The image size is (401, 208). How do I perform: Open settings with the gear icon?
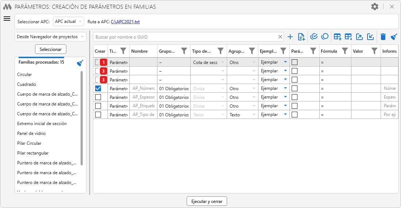point(374,7)
